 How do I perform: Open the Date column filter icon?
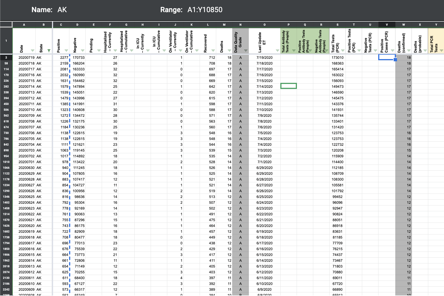33,51
